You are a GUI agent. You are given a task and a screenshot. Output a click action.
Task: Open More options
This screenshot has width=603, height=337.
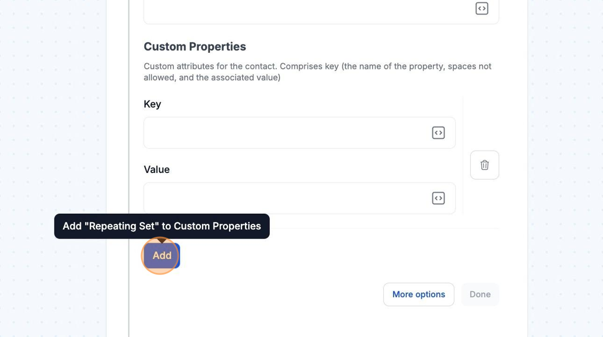coord(418,294)
